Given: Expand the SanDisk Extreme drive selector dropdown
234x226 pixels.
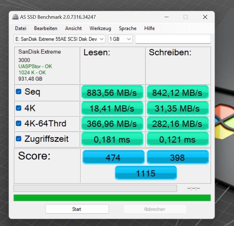Looking at the screenshot, I should tap(60, 39).
